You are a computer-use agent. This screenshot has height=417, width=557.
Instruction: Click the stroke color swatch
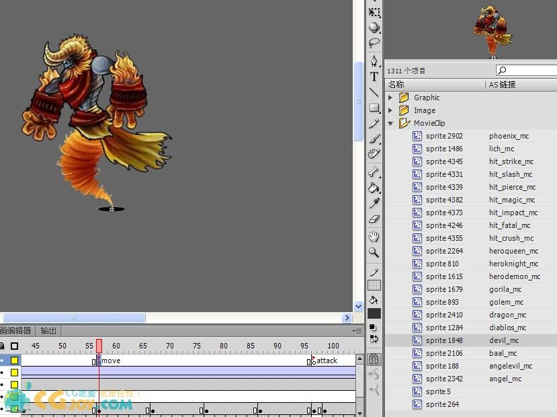pyautogui.click(x=374, y=285)
